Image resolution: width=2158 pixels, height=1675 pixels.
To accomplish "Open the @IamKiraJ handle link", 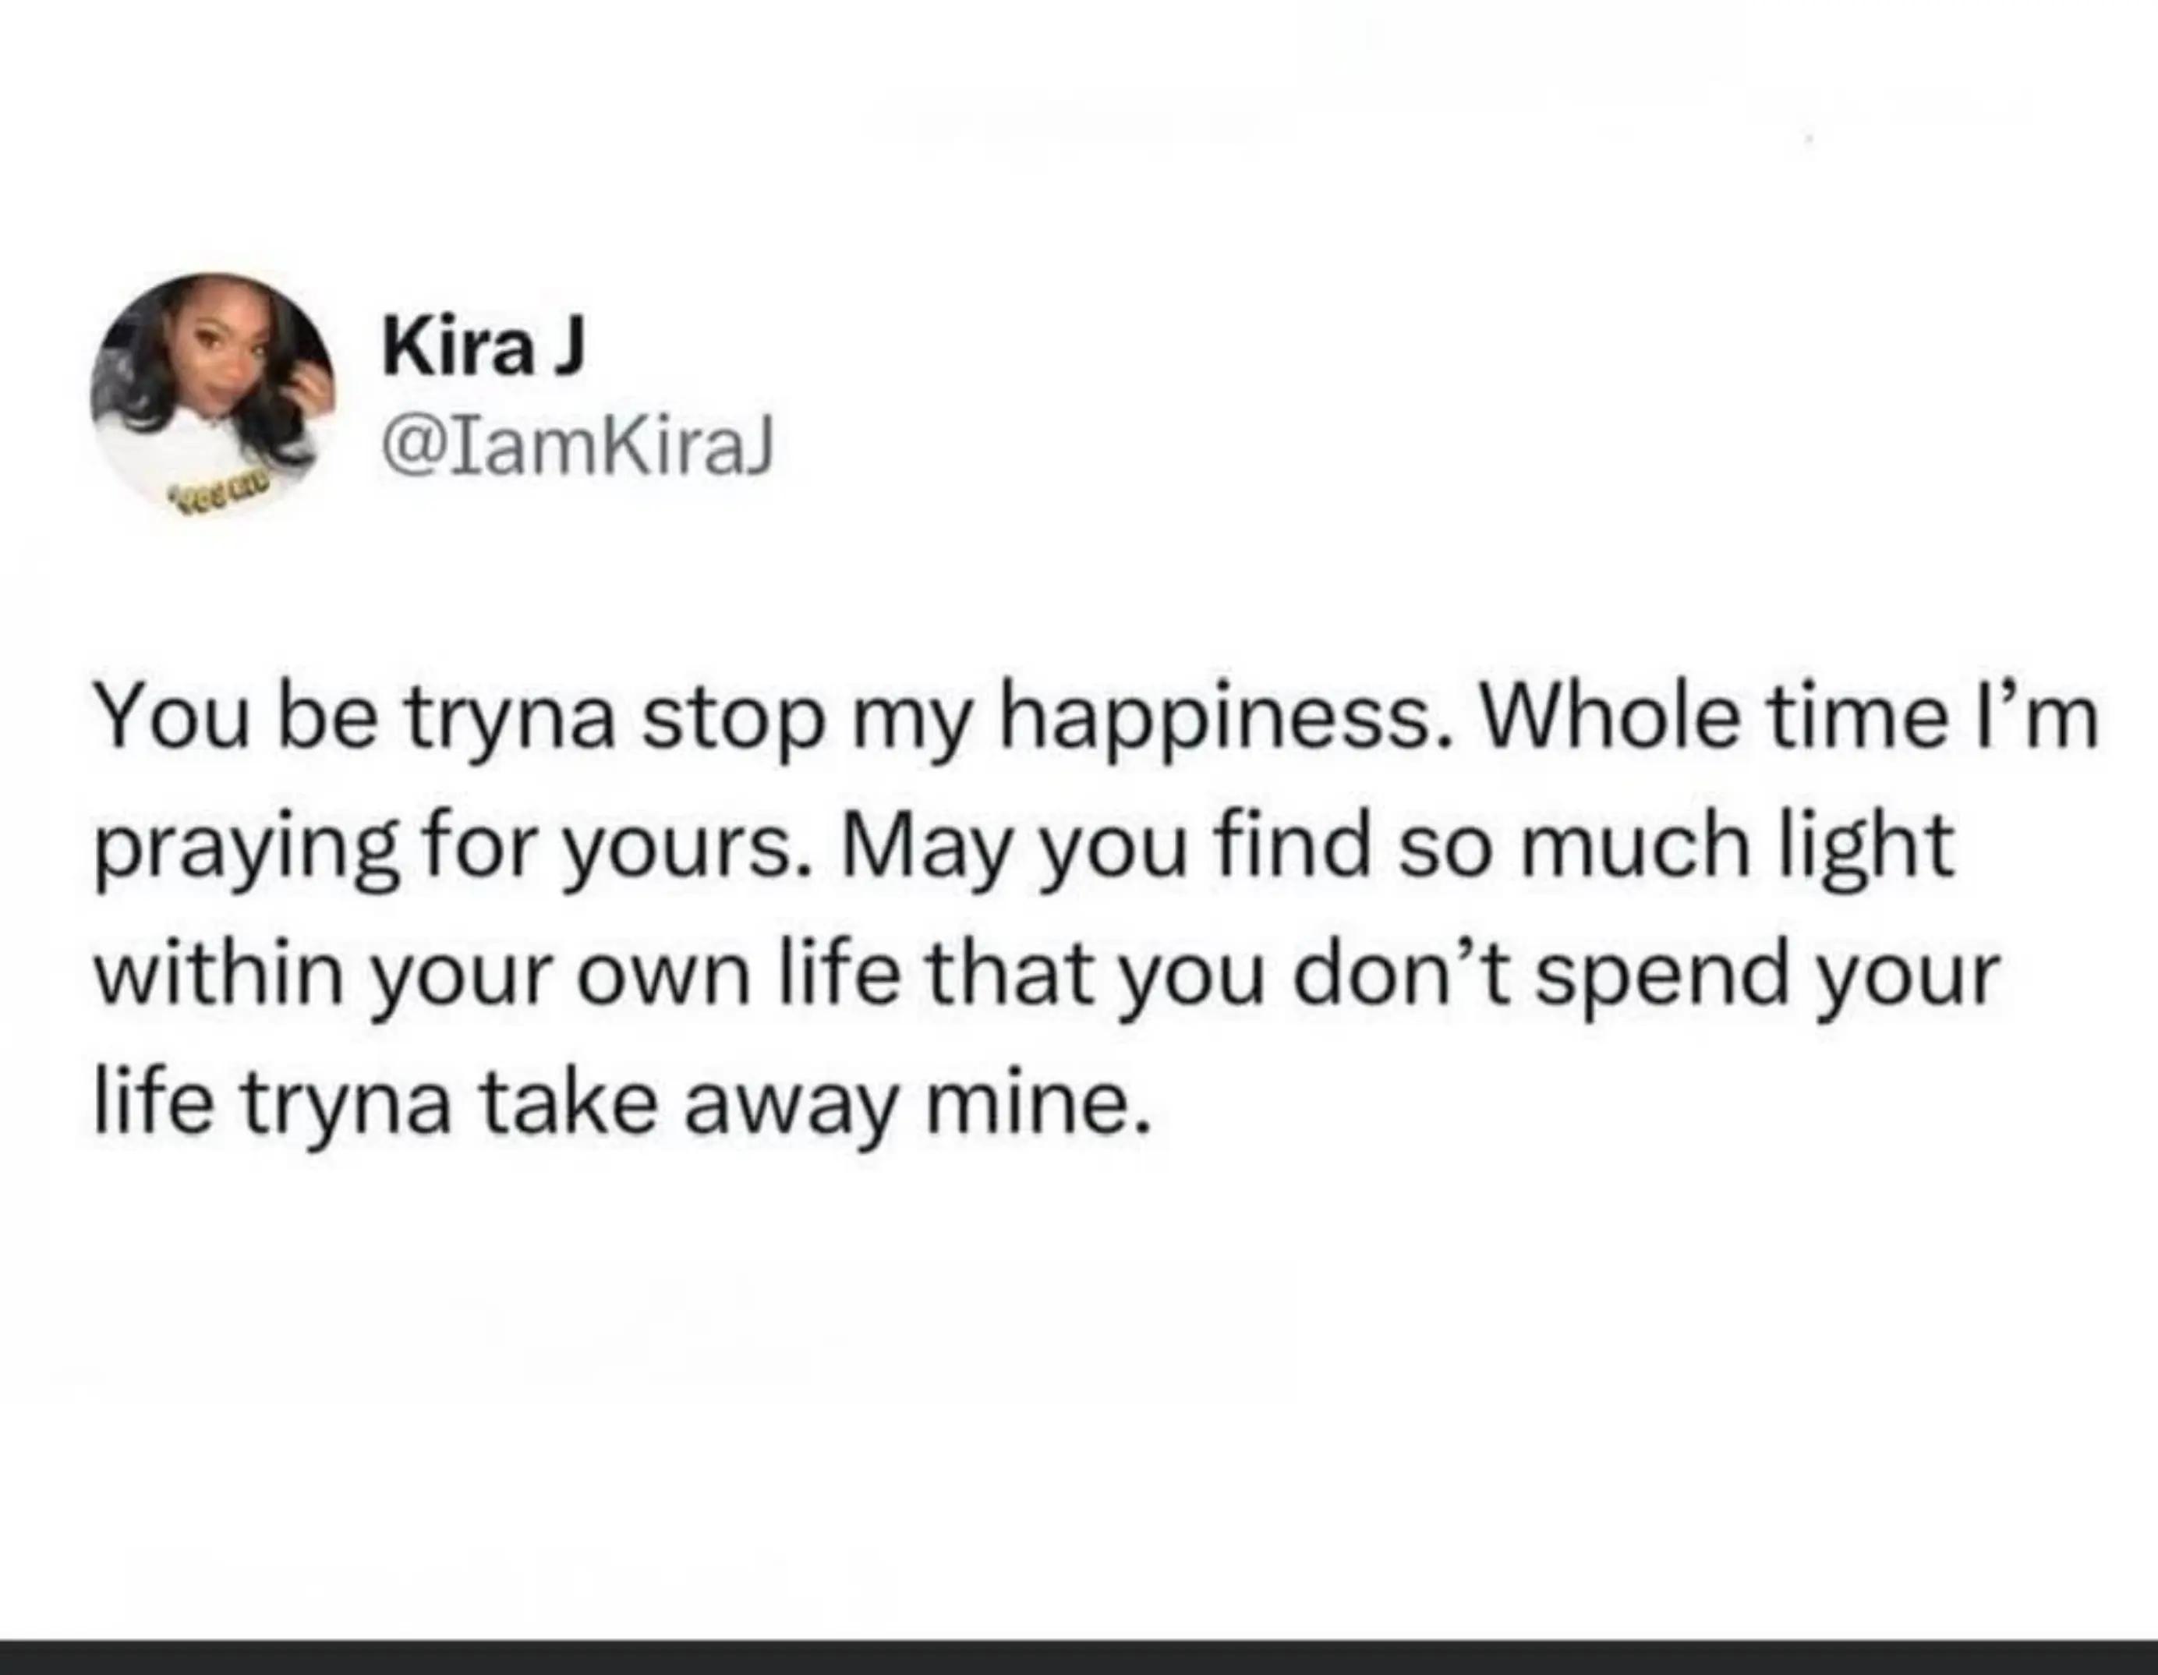I will [579, 450].
